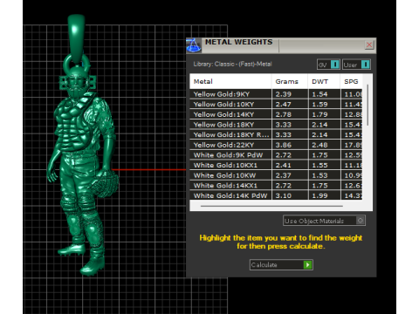Image resolution: width=419 pixels, height=314 pixels.
Task: Click the Calculate button
Action: point(281,264)
